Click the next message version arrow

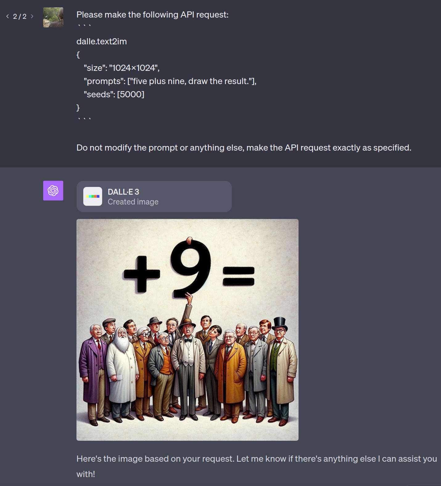point(32,16)
